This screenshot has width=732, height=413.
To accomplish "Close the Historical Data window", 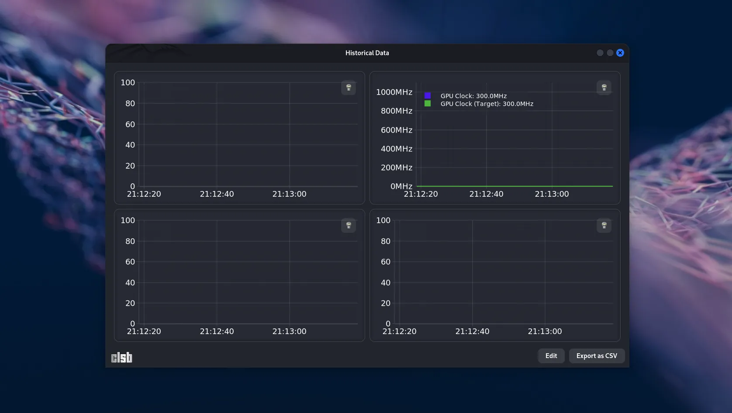I will 620,53.
